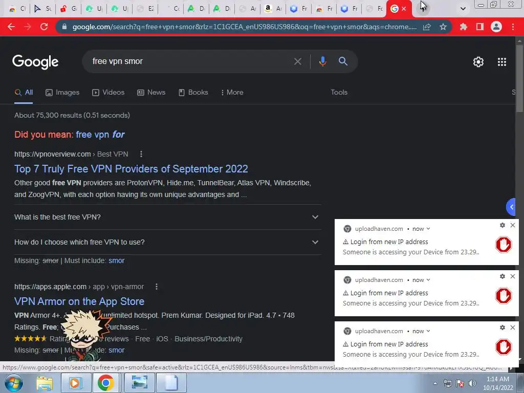The image size is (524, 393).
Task: Expand second notification's 'now' chevron
Action: click(428, 280)
